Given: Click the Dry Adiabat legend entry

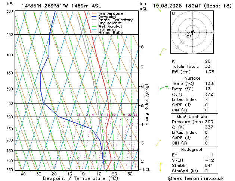Looking at the screenshot, I should coord(107,23).
